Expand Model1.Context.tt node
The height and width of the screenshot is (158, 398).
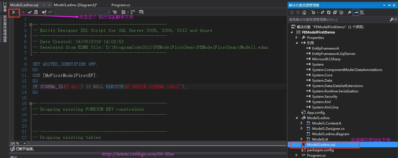[302, 123]
